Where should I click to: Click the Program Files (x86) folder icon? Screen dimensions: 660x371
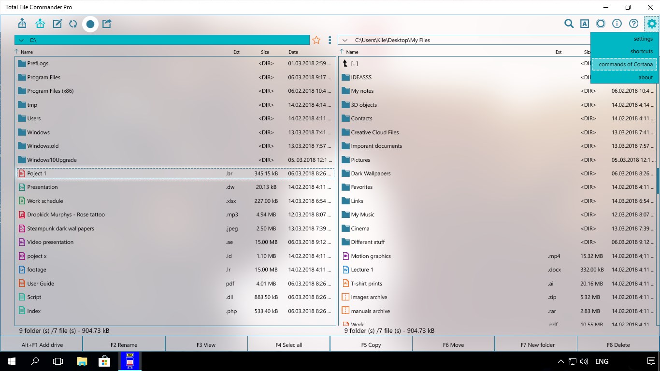(x=22, y=91)
